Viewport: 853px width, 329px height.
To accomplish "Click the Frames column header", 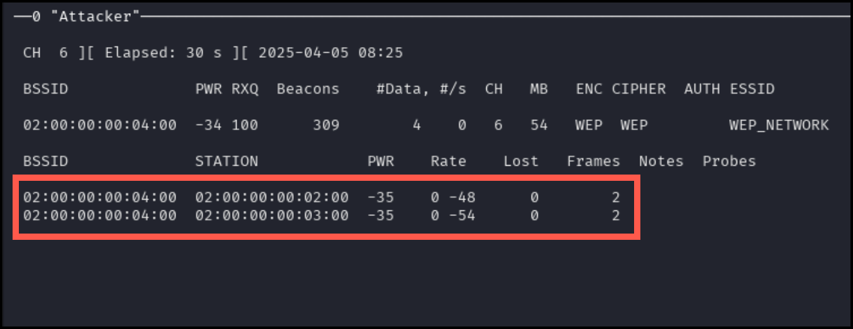I will (593, 161).
